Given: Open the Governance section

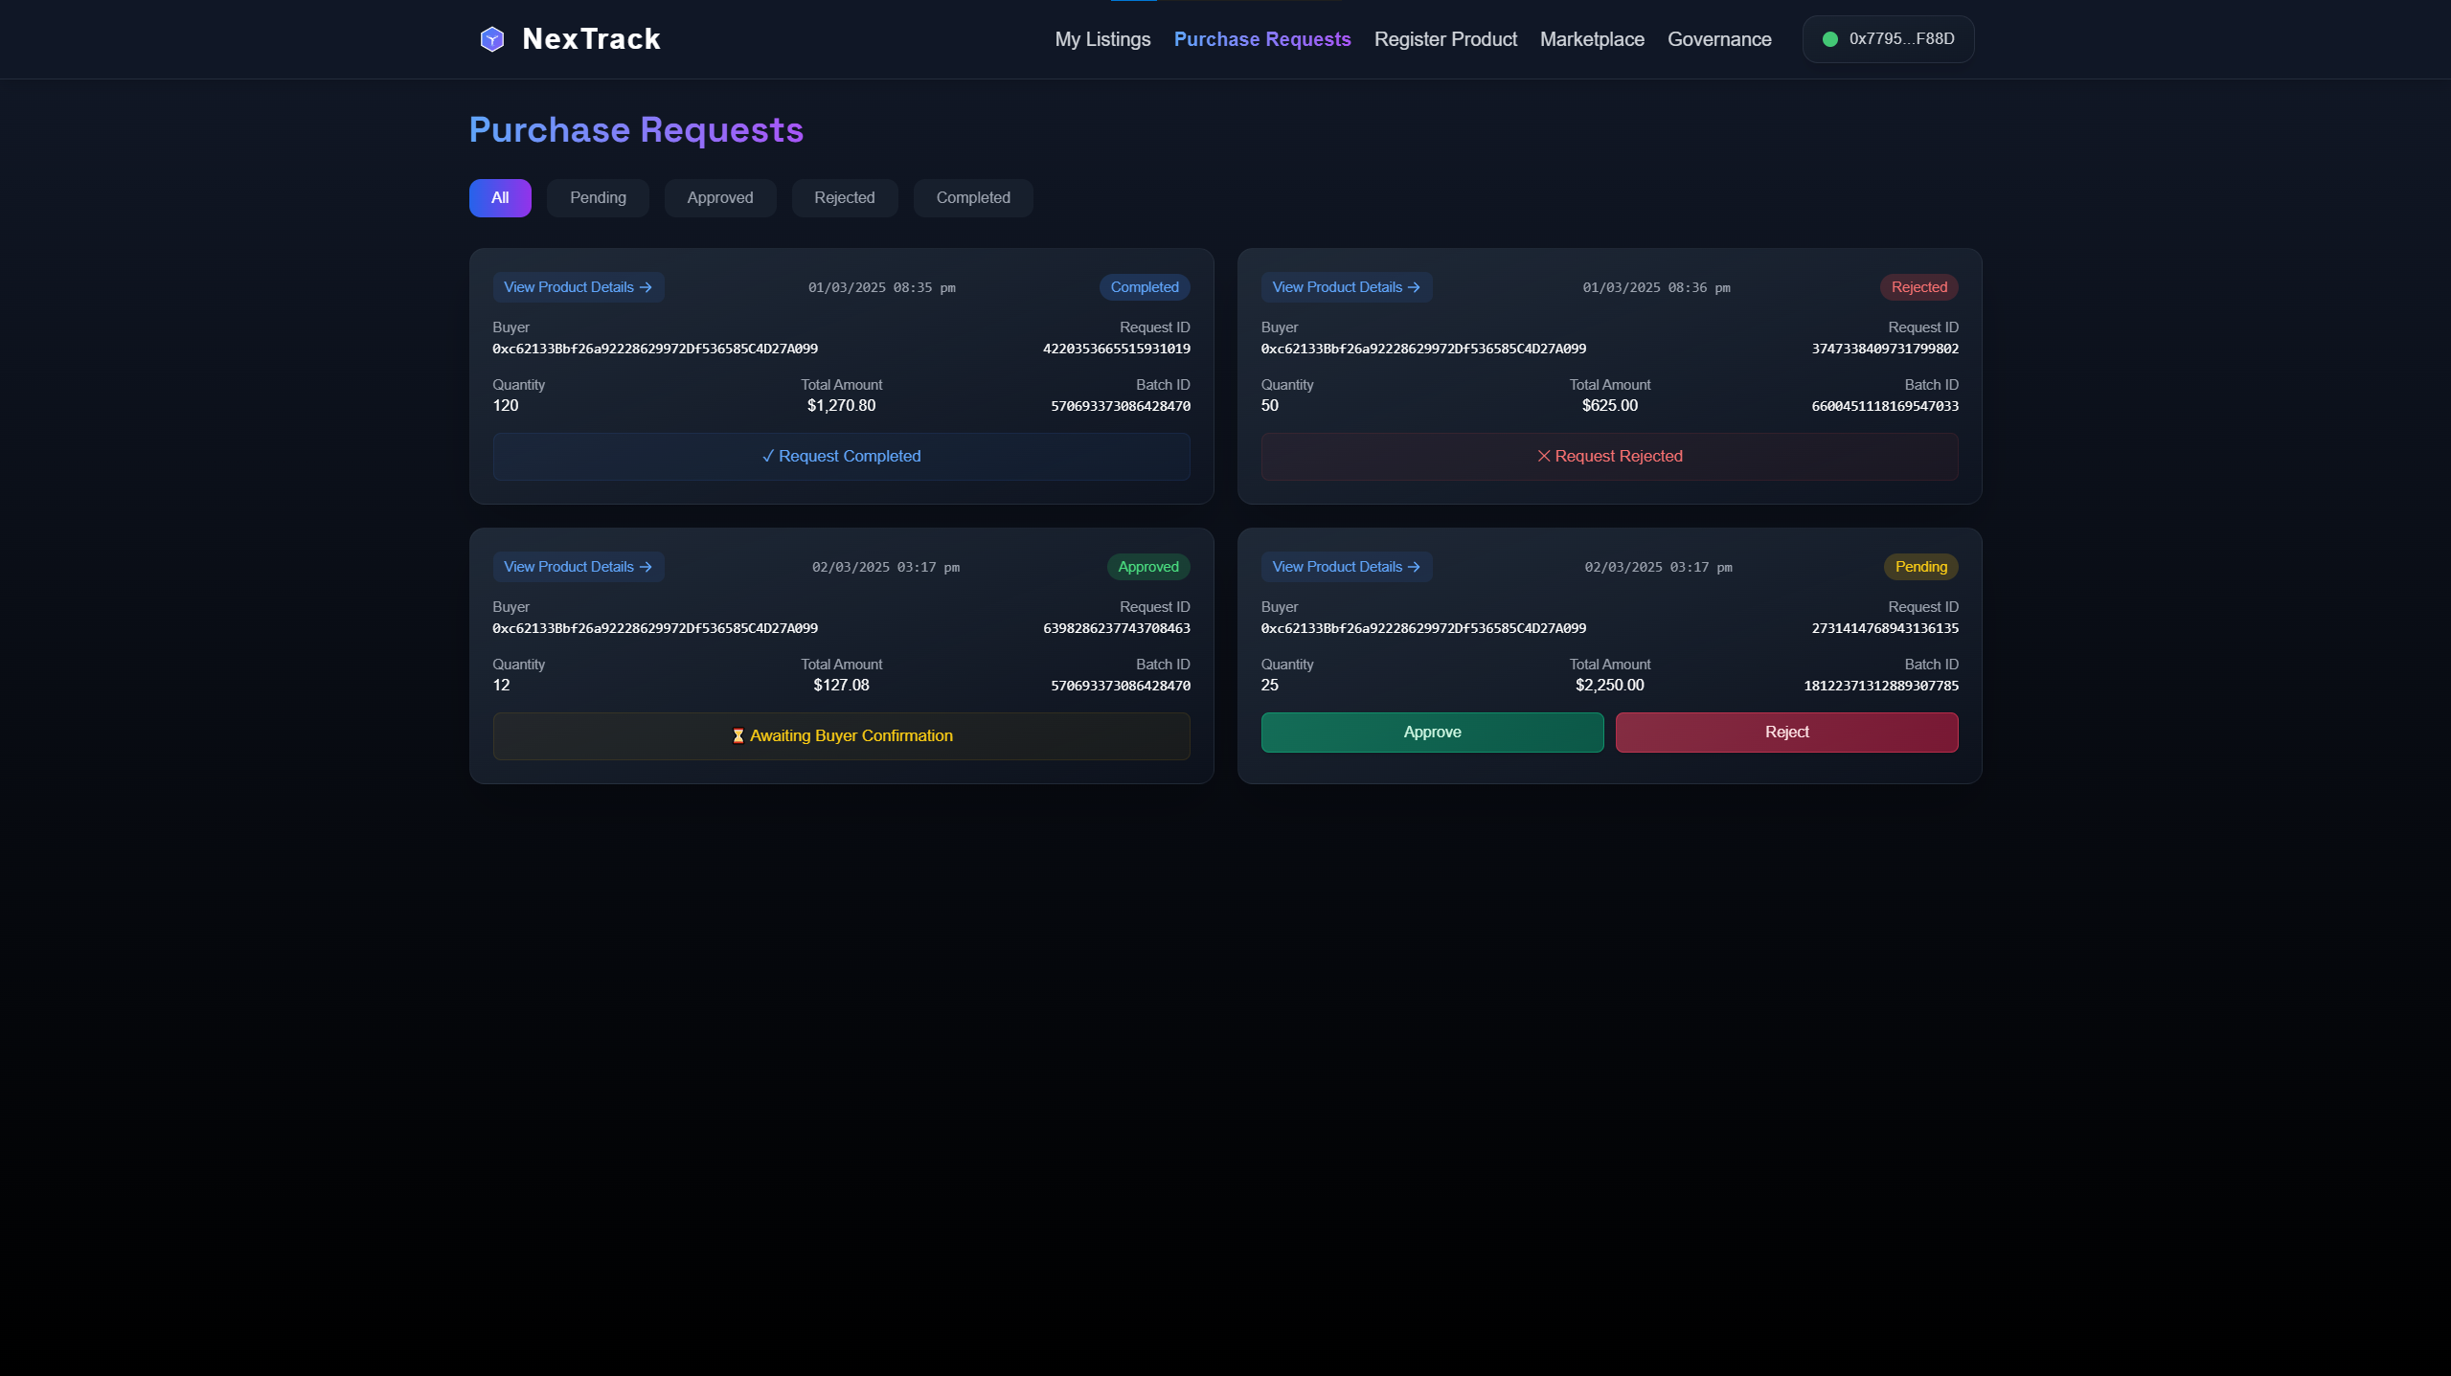Looking at the screenshot, I should tap(1719, 39).
